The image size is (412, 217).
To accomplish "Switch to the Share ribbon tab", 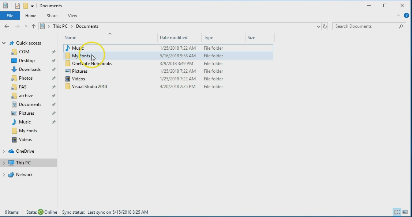I will pyautogui.click(x=52, y=16).
